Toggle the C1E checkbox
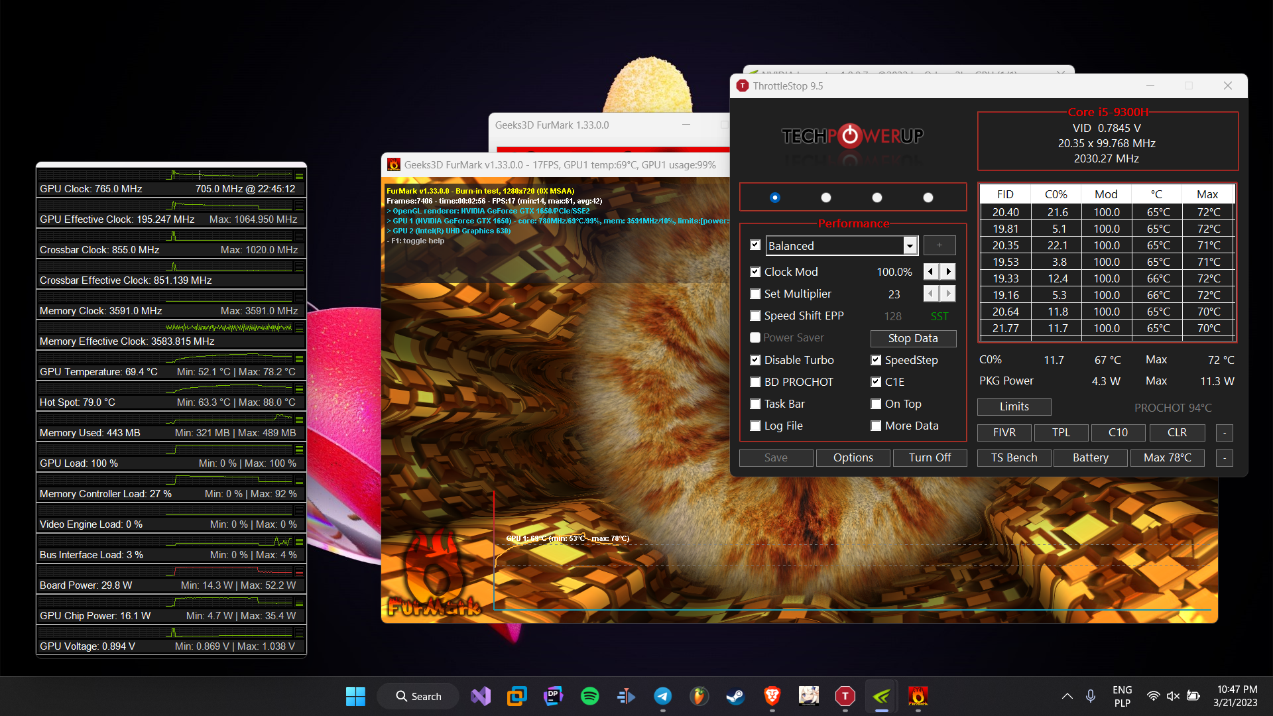Image resolution: width=1273 pixels, height=716 pixels. [876, 382]
